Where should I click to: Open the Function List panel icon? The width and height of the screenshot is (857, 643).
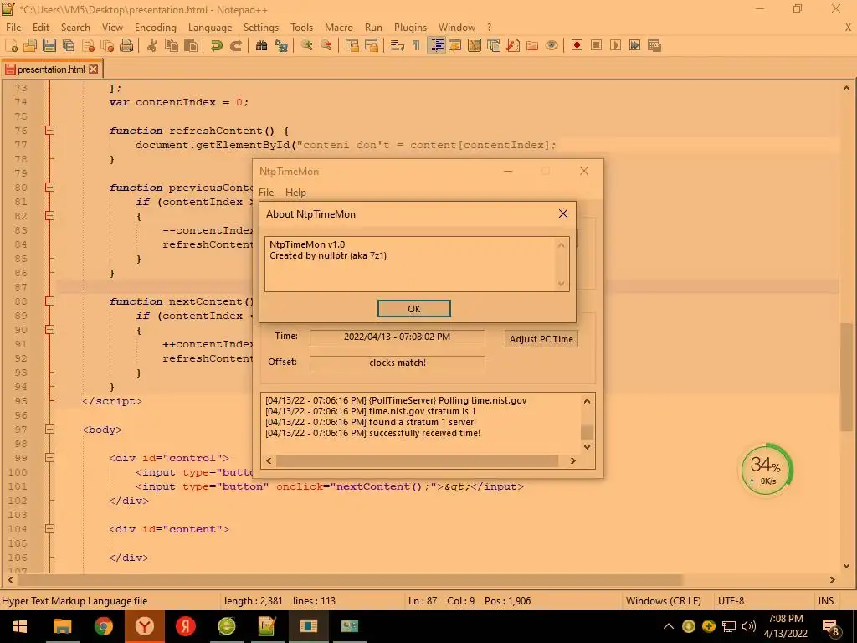(513, 45)
